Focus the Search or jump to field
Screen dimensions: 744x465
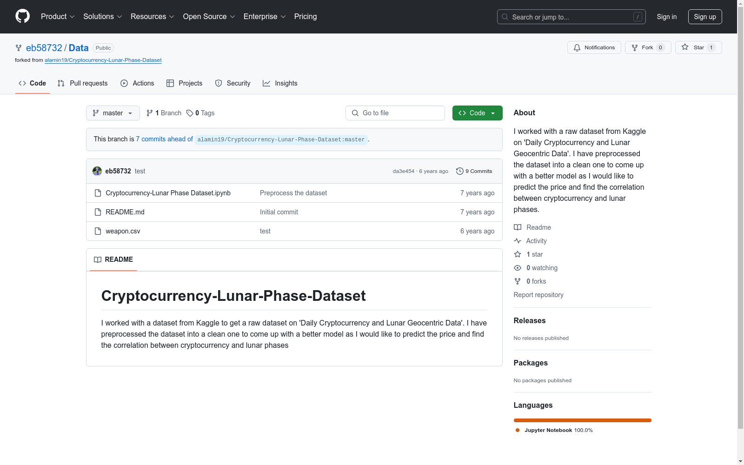tap(571, 17)
